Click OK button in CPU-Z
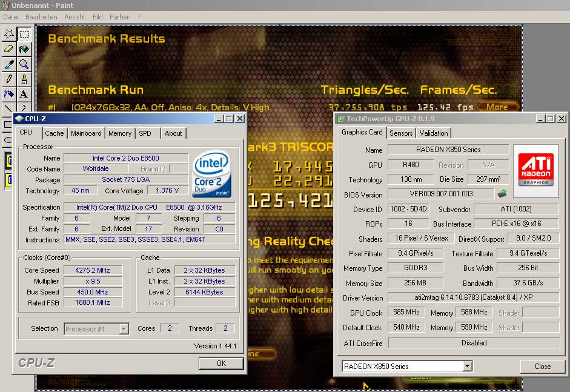This screenshot has height=392, width=570. 221,364
